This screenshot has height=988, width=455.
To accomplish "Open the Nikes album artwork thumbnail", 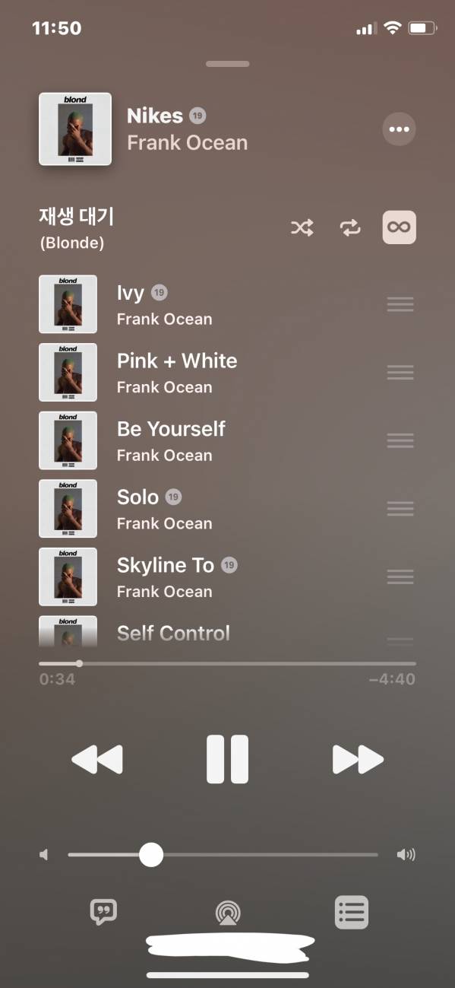I will (75, 129).
